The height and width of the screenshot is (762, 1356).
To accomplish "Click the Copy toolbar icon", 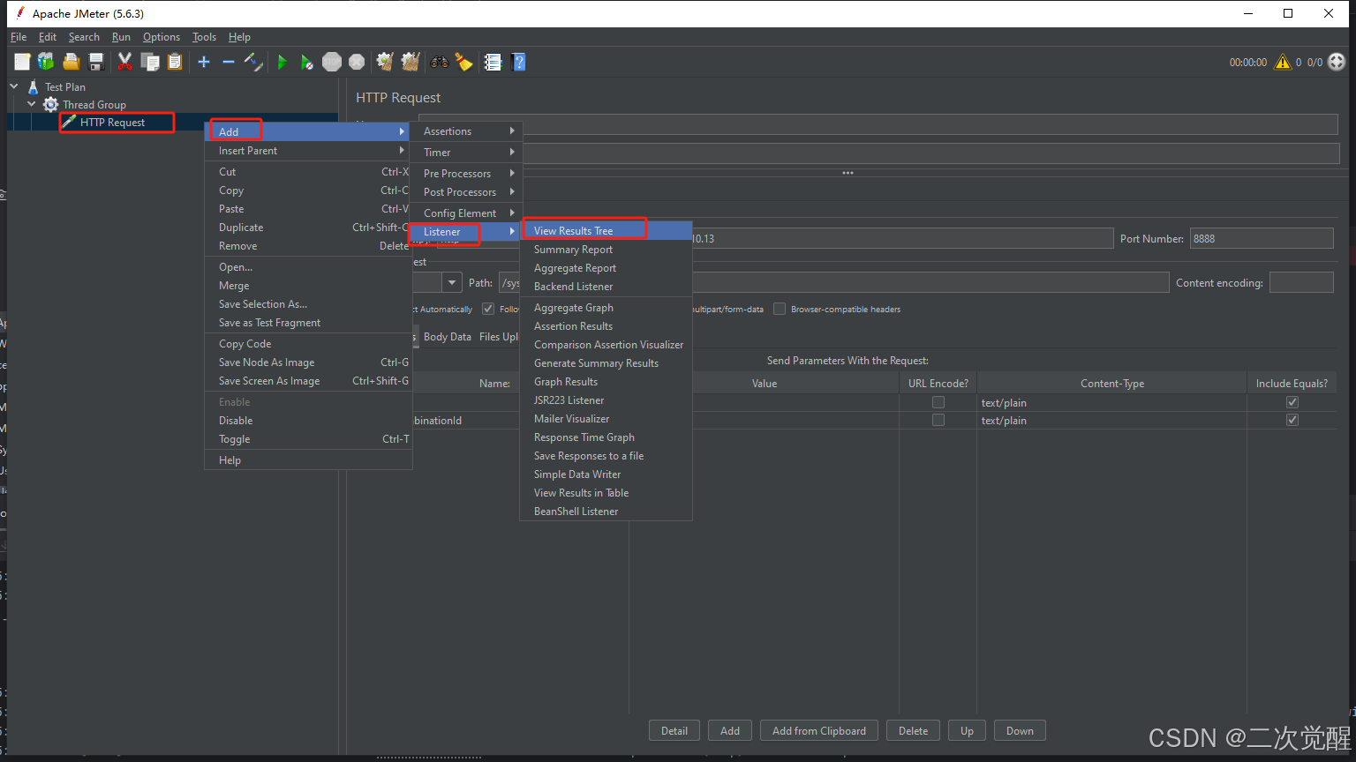I will coord(150,62).
